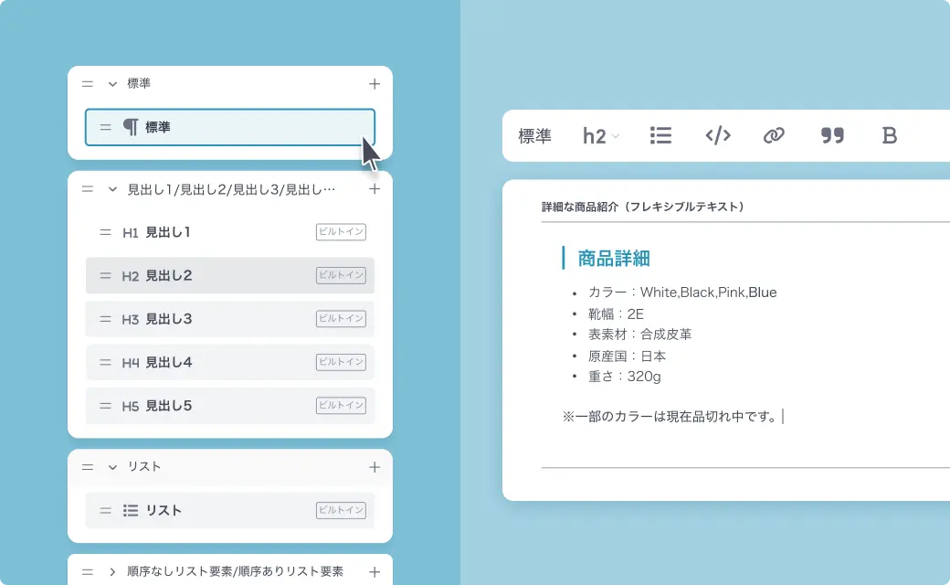
Task: Click the bullet list icon in toolbar
Action: tap(660, 135)
